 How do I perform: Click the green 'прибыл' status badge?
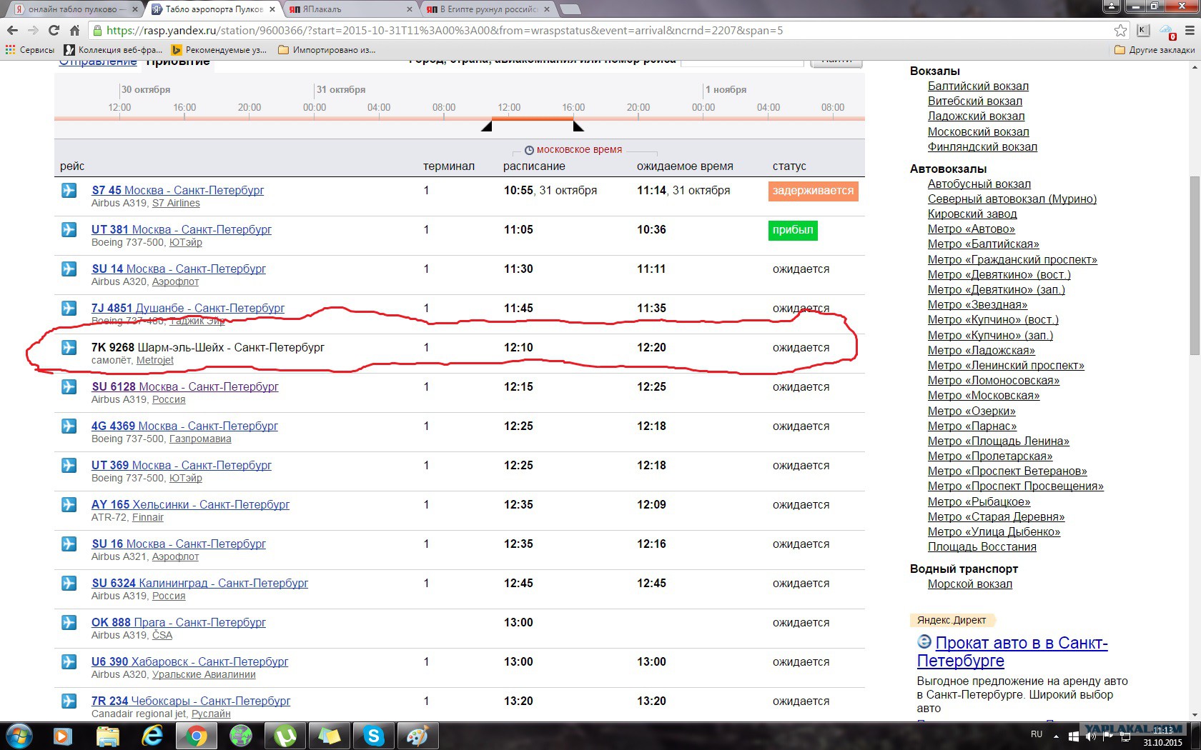click(x=793, y=231)
